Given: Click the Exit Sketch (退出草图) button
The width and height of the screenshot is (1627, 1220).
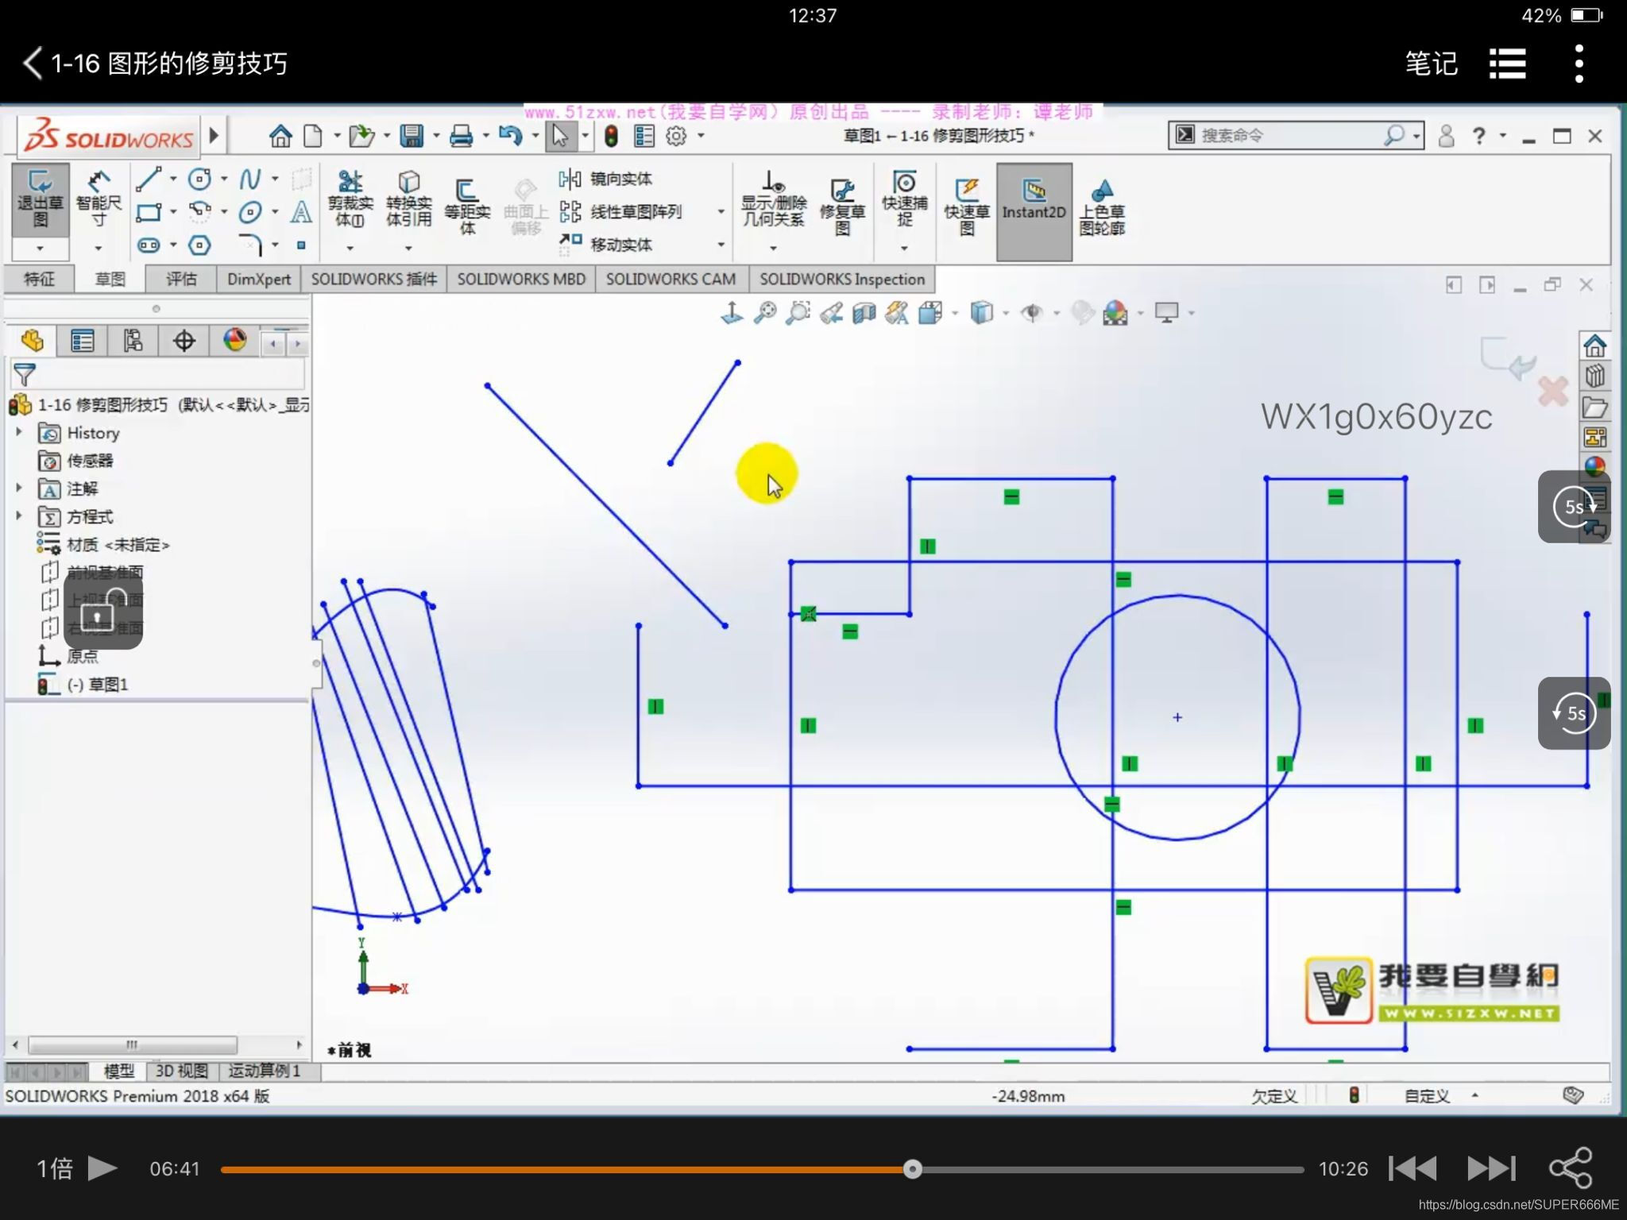Looking at the screenshot, I should click(40, 199).
